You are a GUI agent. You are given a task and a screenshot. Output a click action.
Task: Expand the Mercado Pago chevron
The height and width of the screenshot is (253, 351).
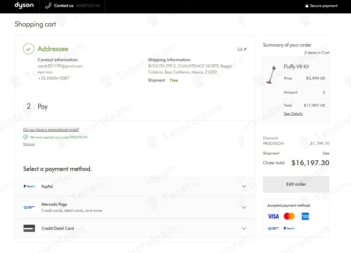pyautogui.click(x=244, y=207)
